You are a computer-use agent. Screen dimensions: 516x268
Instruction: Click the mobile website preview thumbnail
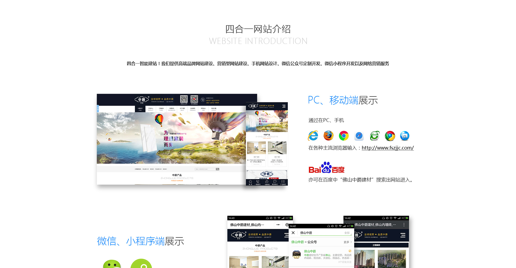click(x=267, y=144)
